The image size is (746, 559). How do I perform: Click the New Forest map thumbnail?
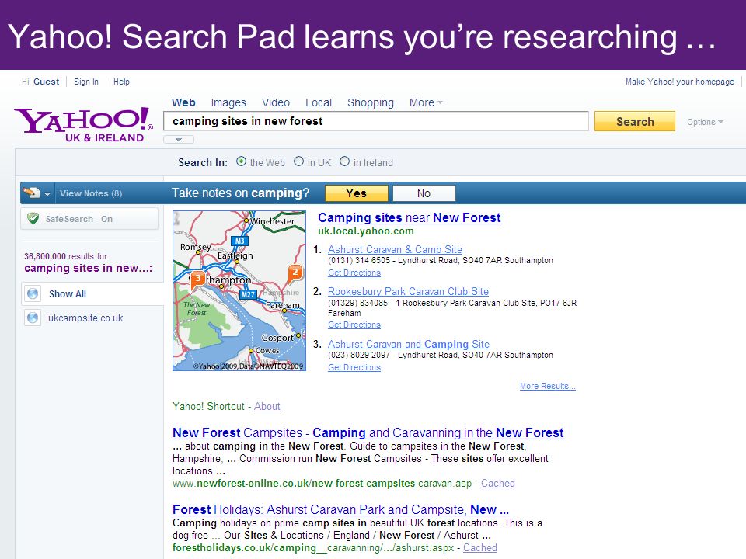pyautogui.click(x=239, y=291)
